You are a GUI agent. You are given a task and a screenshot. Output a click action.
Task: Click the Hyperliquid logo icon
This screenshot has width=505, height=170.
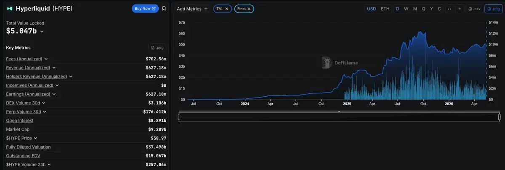(x=10, y=8)
